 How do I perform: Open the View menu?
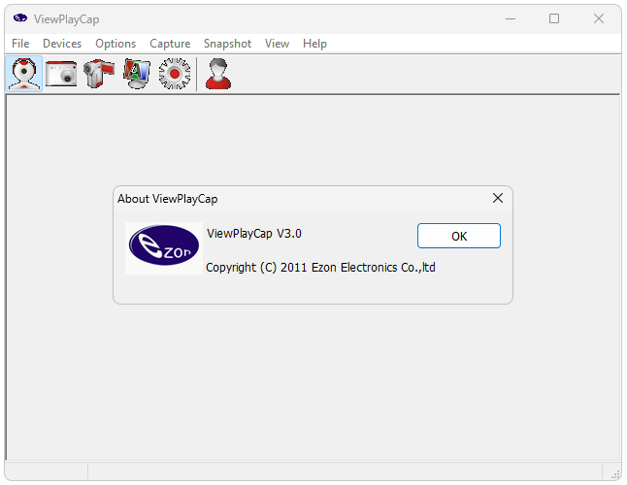click(x=278, y=43)
